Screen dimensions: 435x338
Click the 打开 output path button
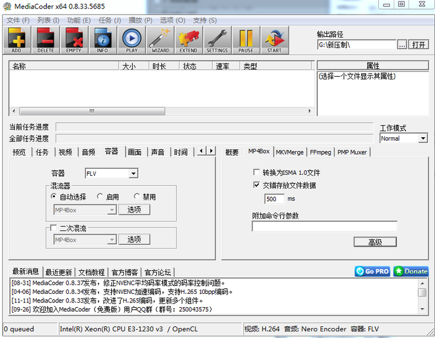419,45
